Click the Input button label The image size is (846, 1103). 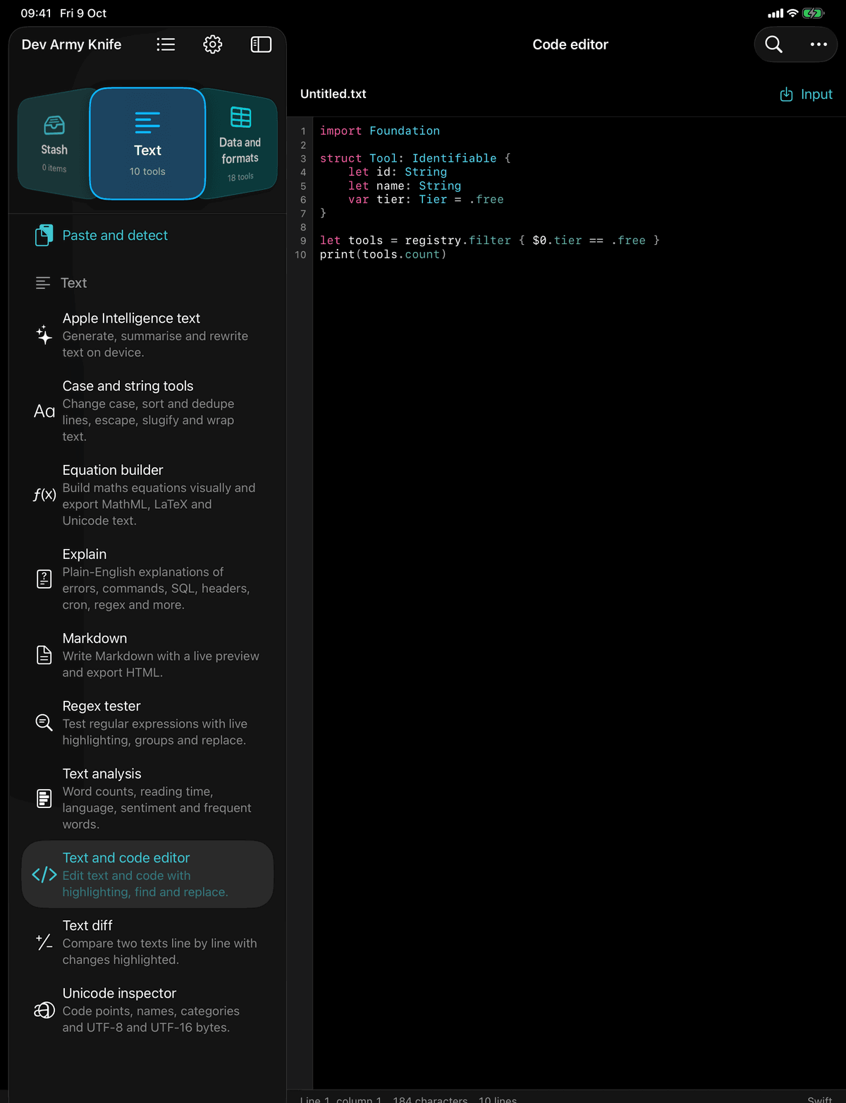click(816, 95)
